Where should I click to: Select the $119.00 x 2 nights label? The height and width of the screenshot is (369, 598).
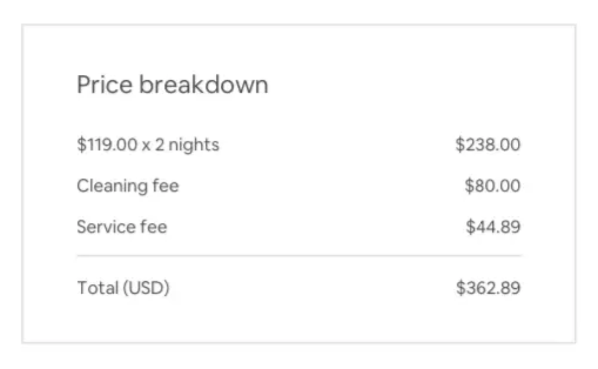point(148,145)
